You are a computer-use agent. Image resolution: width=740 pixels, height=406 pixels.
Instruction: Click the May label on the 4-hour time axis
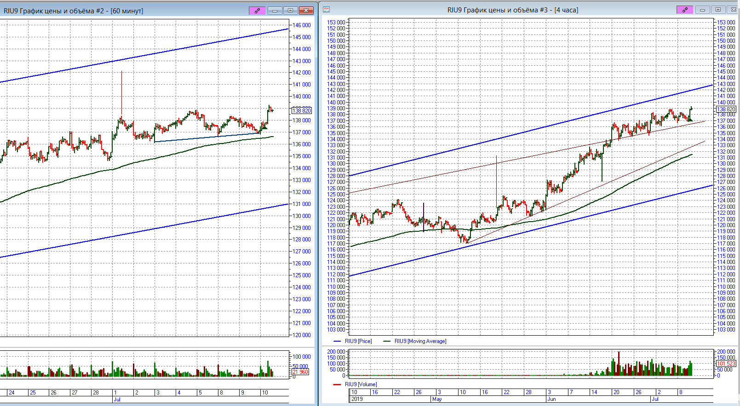436,399
